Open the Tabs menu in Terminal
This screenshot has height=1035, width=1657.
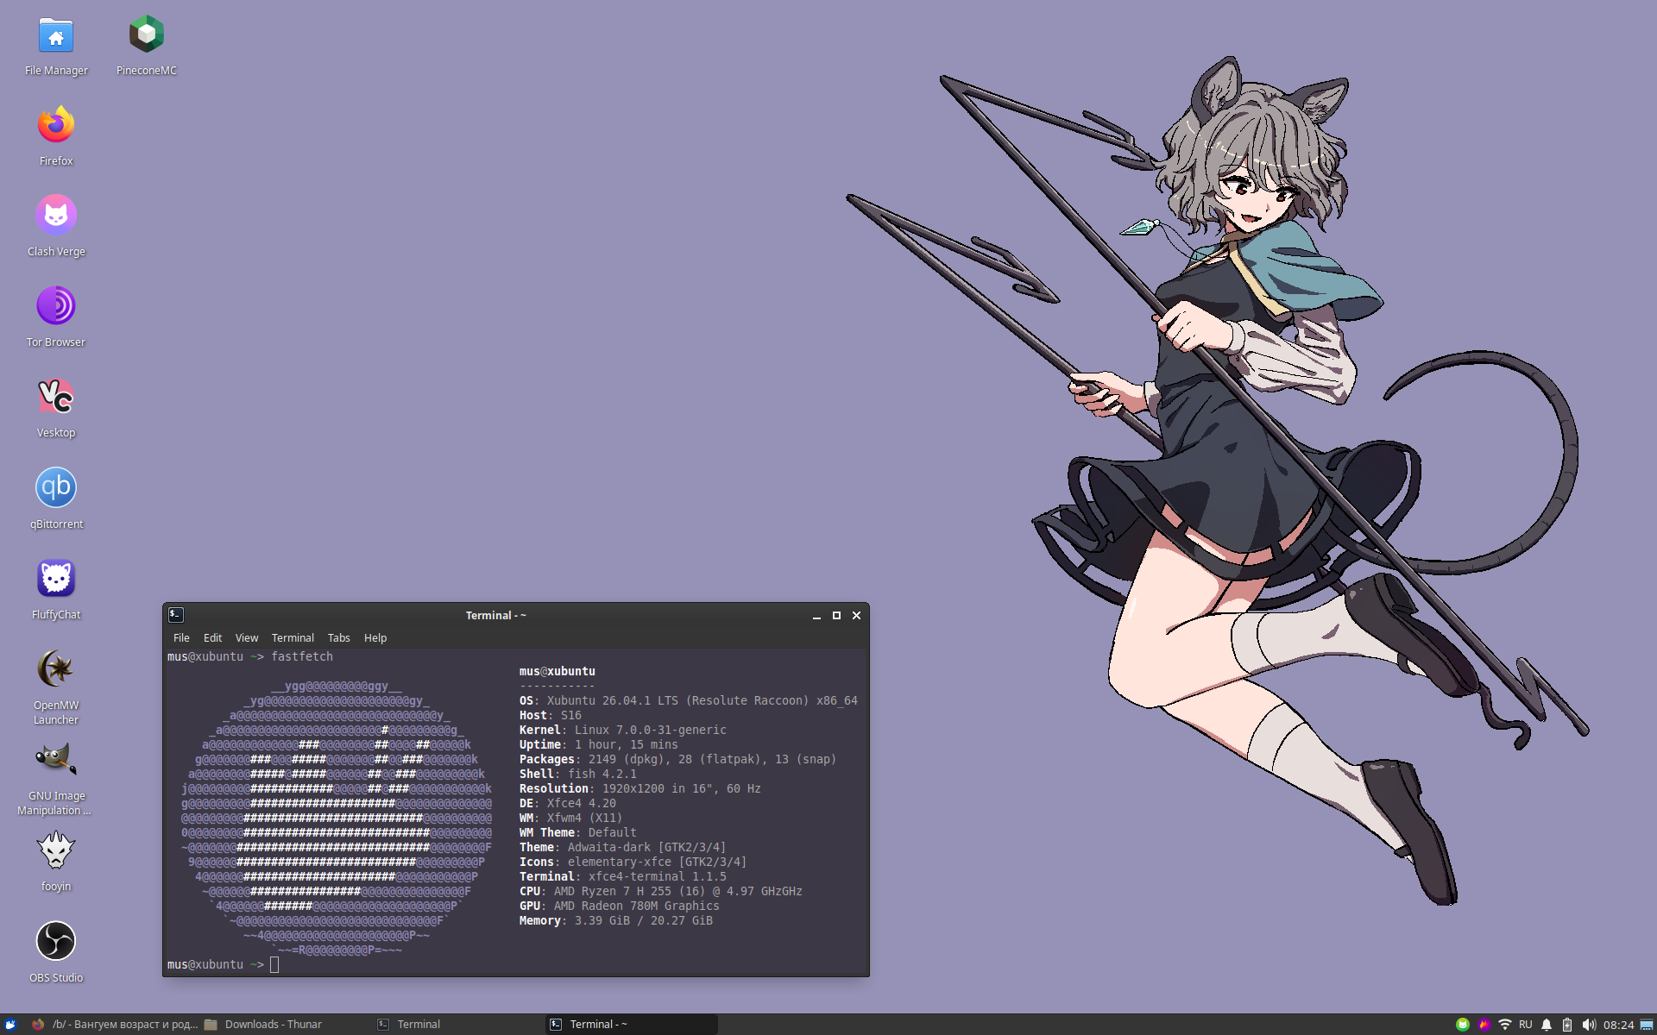[338, 638]
